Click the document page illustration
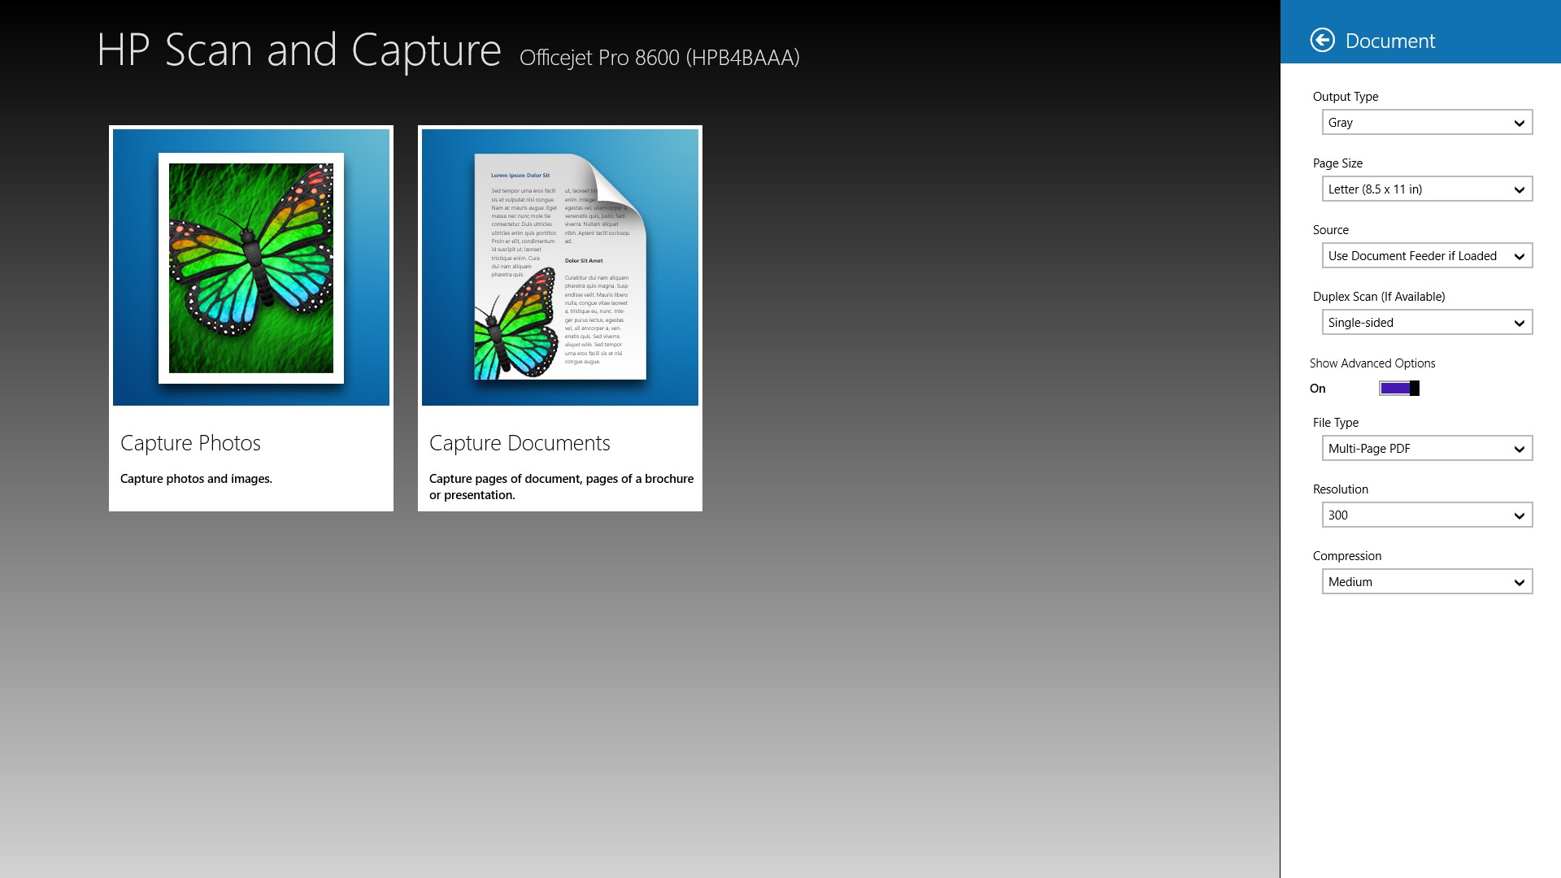Viewport: 1561px width, 878px height. (x=559, y=267)
